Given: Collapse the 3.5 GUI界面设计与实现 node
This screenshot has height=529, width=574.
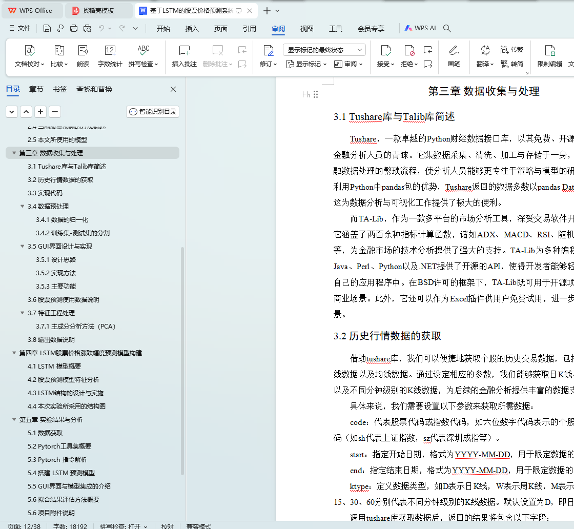Looking at the screenshot, I should (23, 247).
